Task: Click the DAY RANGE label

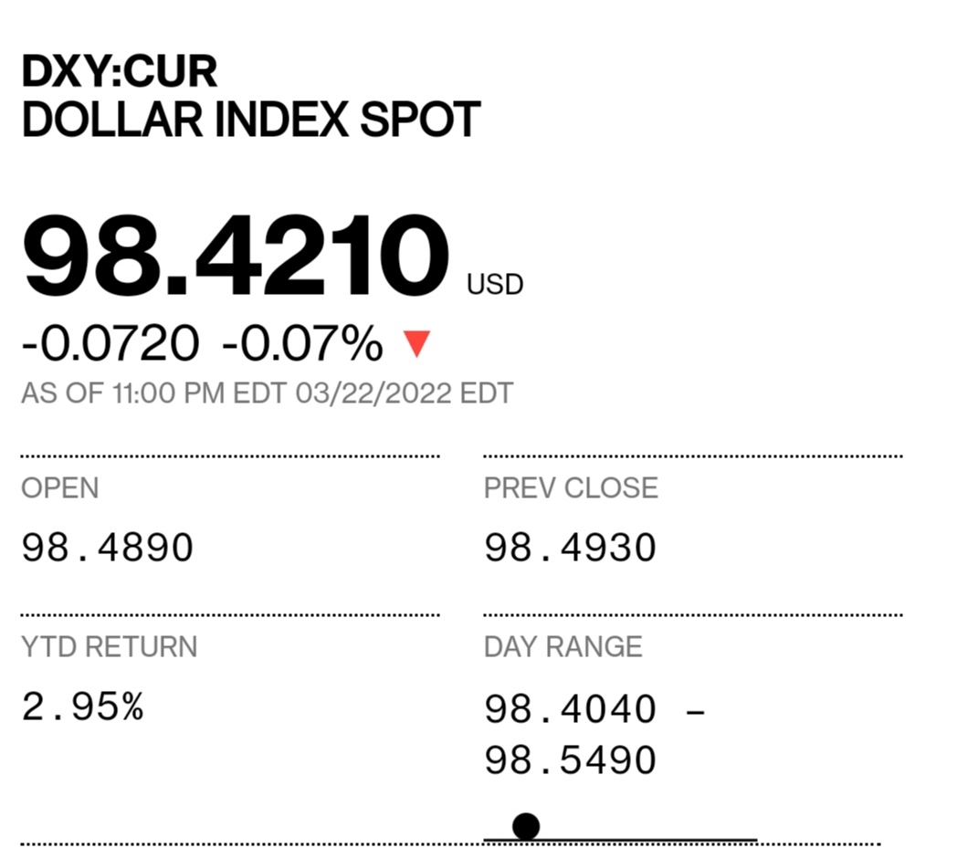Action: (x=563, y=646)
